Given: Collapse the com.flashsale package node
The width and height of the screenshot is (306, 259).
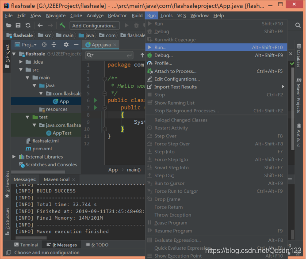Looking at the screenshot, I should (x=41, y=94).
